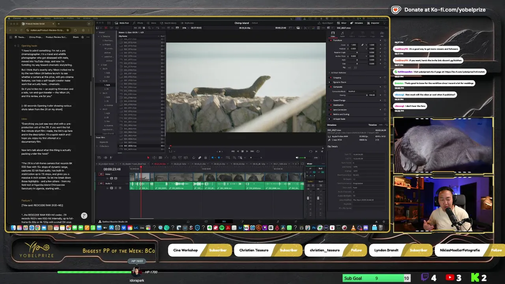Enable Dynamic Zoom

330,82
